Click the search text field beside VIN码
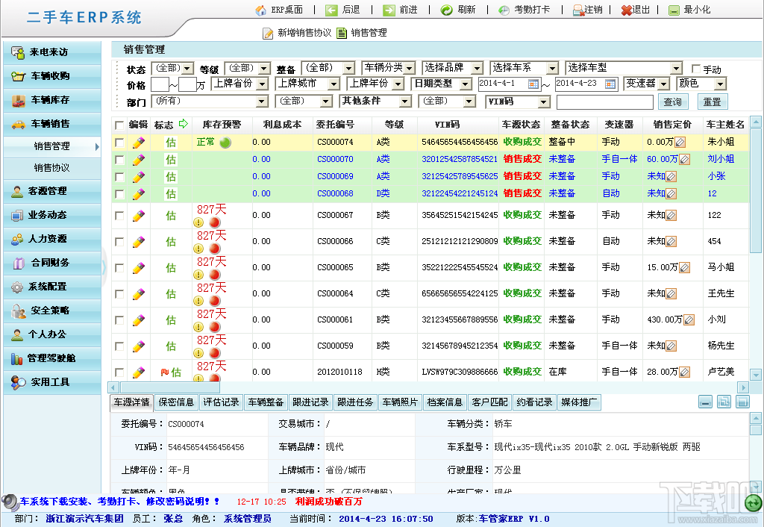 click(604, 102)
